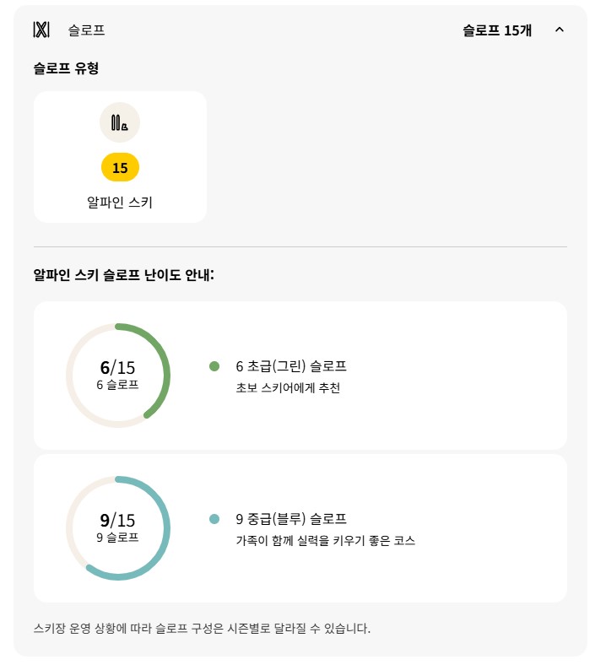Click the 슬로프 유형 heading
Viewport: 595px width, 665px height.
(66, 68)
